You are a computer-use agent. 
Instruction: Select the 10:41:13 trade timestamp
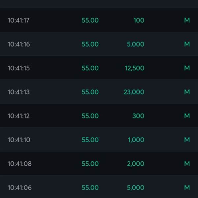(19, 92)
